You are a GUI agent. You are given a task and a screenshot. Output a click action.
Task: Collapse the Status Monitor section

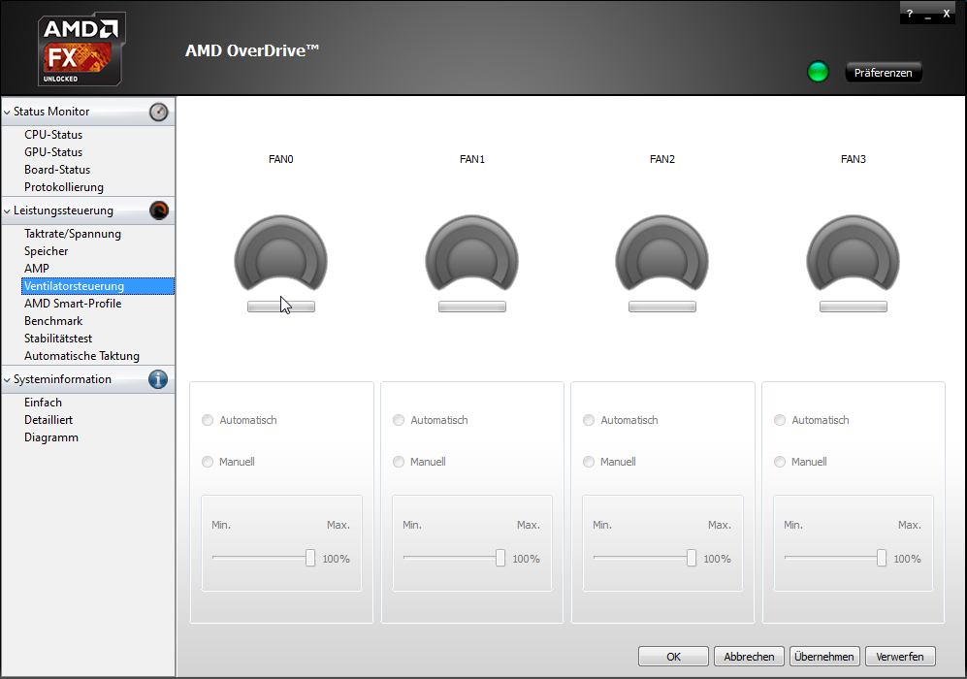coord(8,113)
